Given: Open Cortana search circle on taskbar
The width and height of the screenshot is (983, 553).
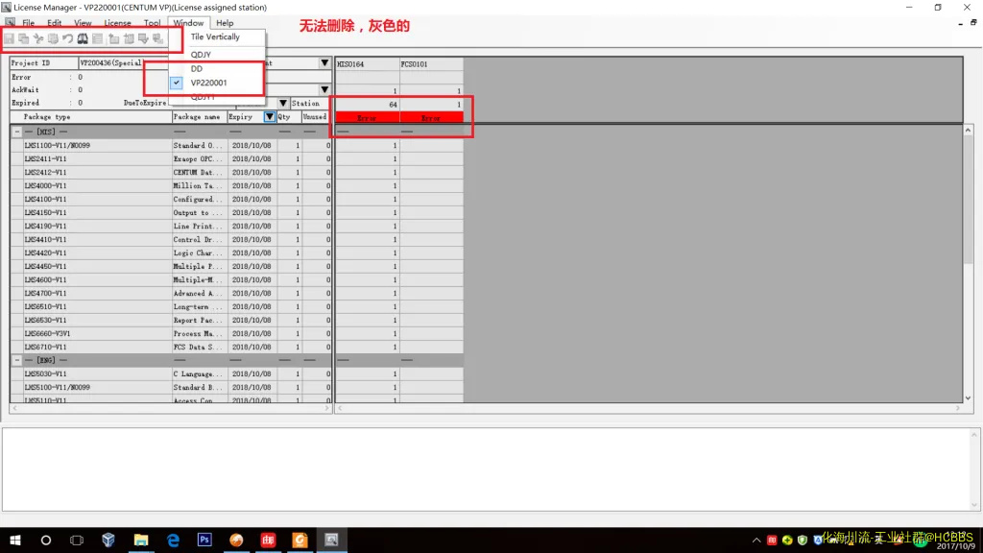Looking at the screenshot, I should (x=46, y=540).
